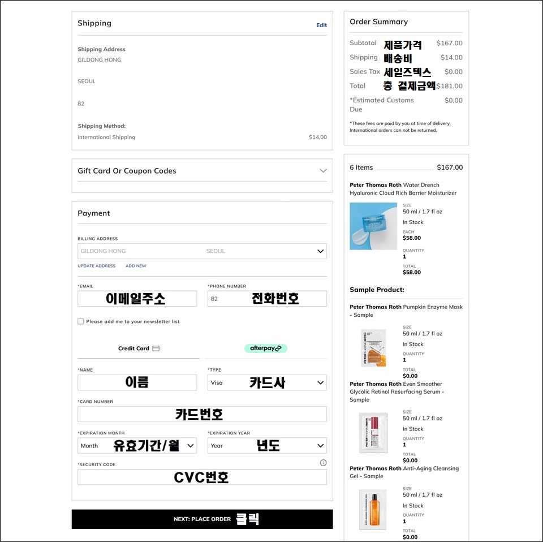Click the Pumpkin Enzyme Mask - Sample title
The width and height of the screenshot is (543, 542).
[406, 311]
